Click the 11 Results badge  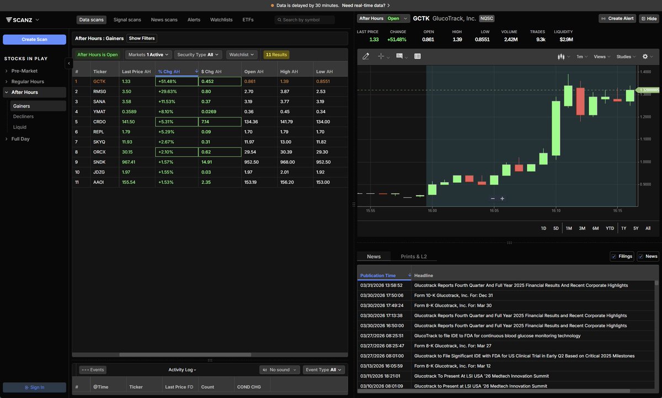(x=276, y=55)
